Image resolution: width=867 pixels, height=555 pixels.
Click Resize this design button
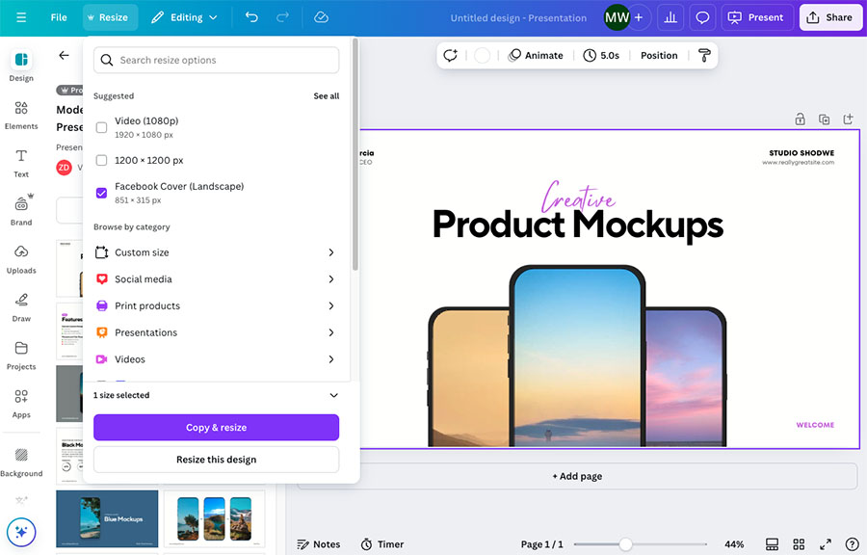(x=216, y=460)
